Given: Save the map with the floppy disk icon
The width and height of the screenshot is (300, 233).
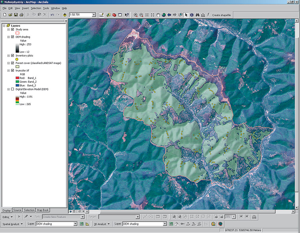Looking at the screenshot, I should pos(16,15).
